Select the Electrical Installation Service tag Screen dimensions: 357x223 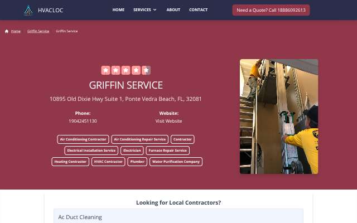(91, 151)
